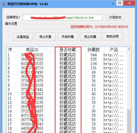Click row number 10 in the list
The height and width of the screenshot is (133, 137).
point(9,94)
